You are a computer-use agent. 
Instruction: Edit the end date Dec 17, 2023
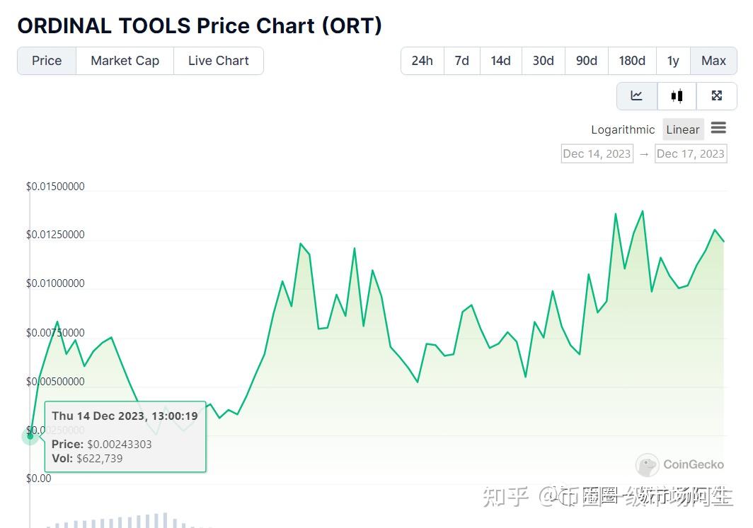(691, 154)
